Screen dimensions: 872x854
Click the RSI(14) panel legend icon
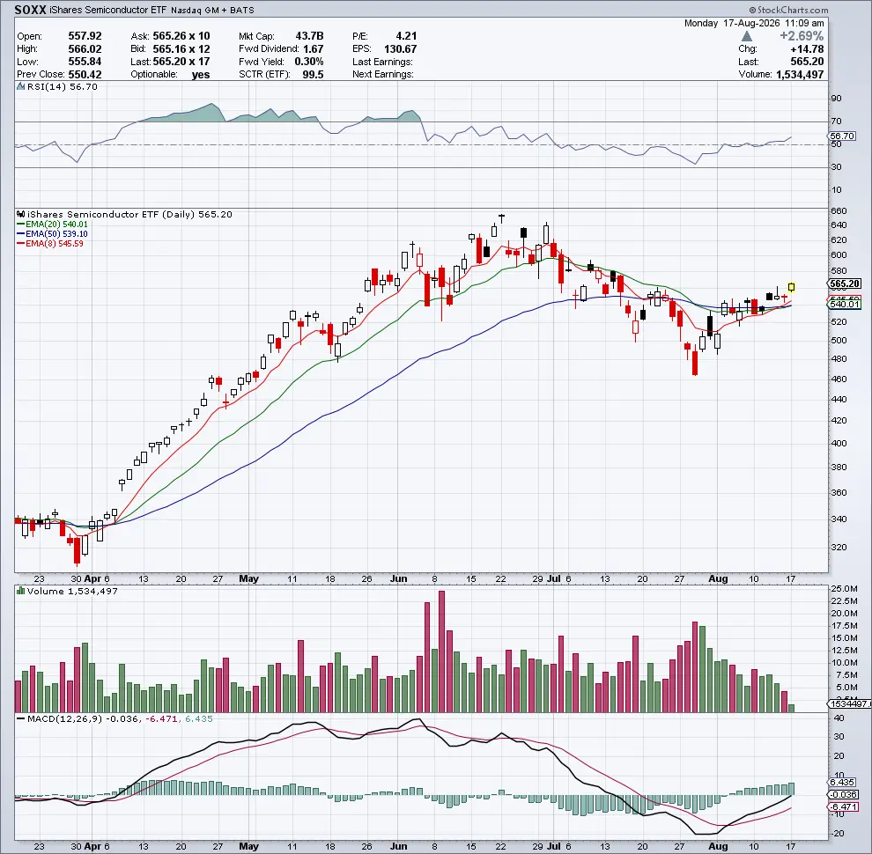tap(20, 87)
